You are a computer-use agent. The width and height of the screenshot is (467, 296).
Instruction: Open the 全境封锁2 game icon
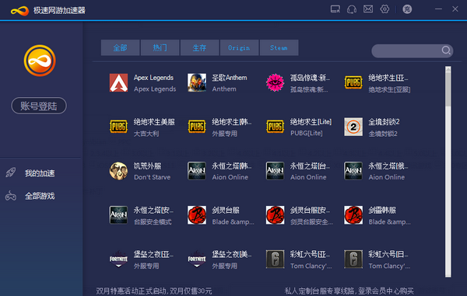353,127
